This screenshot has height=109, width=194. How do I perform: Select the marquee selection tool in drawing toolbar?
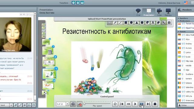coord(109,23)
